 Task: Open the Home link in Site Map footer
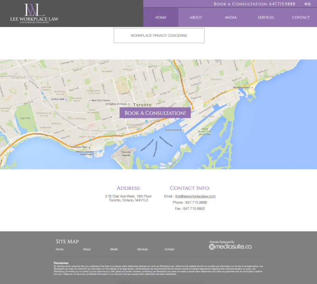pos(60,249)
